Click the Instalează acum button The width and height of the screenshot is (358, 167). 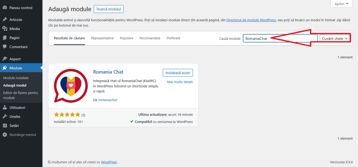tap(178, 73)
